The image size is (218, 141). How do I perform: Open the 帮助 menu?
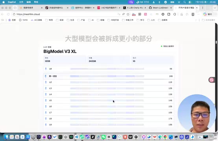point(36,2)
